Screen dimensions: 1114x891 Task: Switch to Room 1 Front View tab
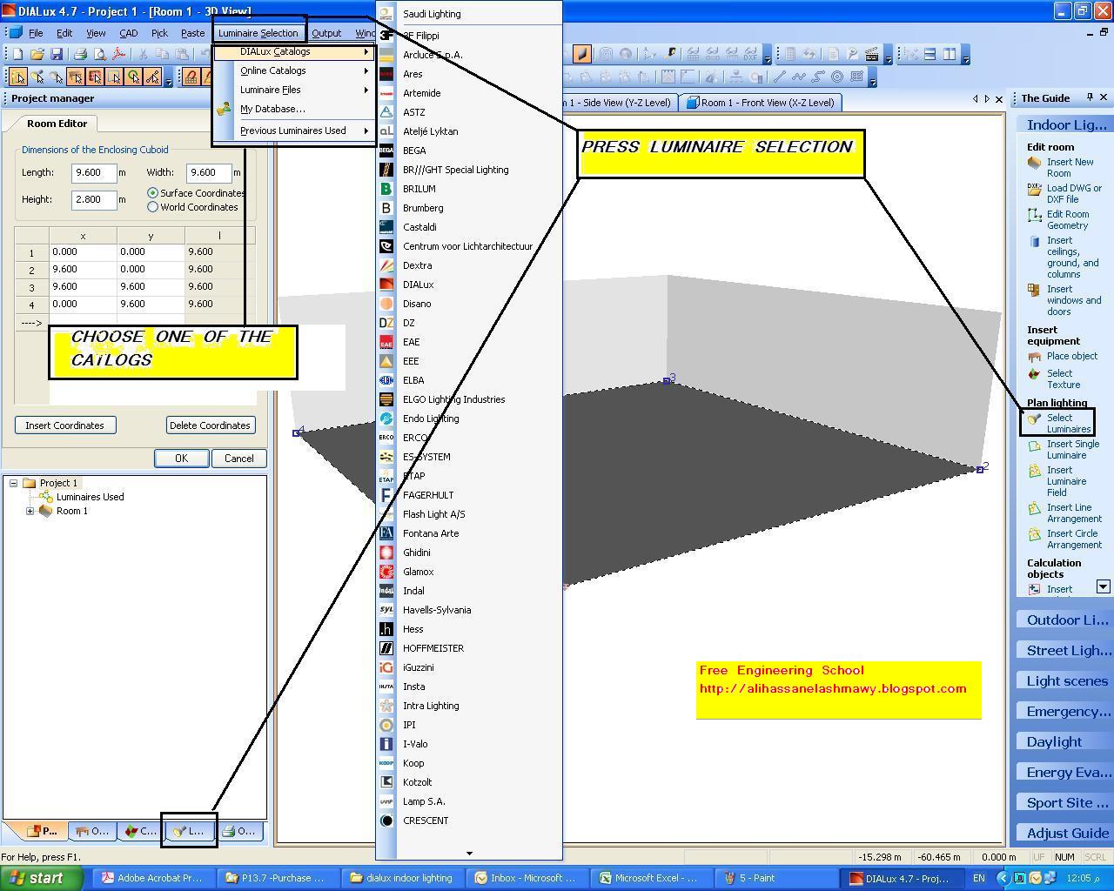[x=760, y=102]
